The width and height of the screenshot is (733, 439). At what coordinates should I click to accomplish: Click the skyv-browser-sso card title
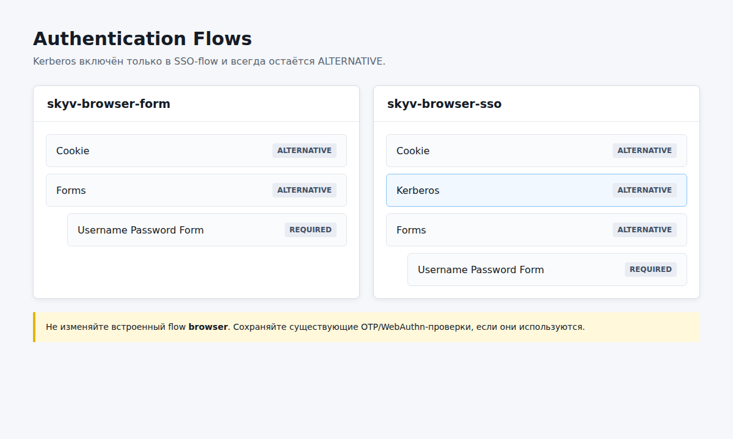pyautogui.click(x=444, y=104)
